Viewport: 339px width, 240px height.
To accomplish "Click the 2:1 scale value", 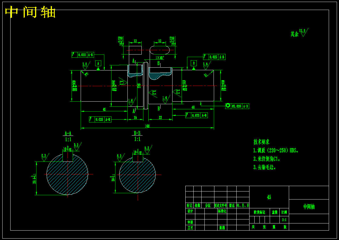I will tap(284, 220).
